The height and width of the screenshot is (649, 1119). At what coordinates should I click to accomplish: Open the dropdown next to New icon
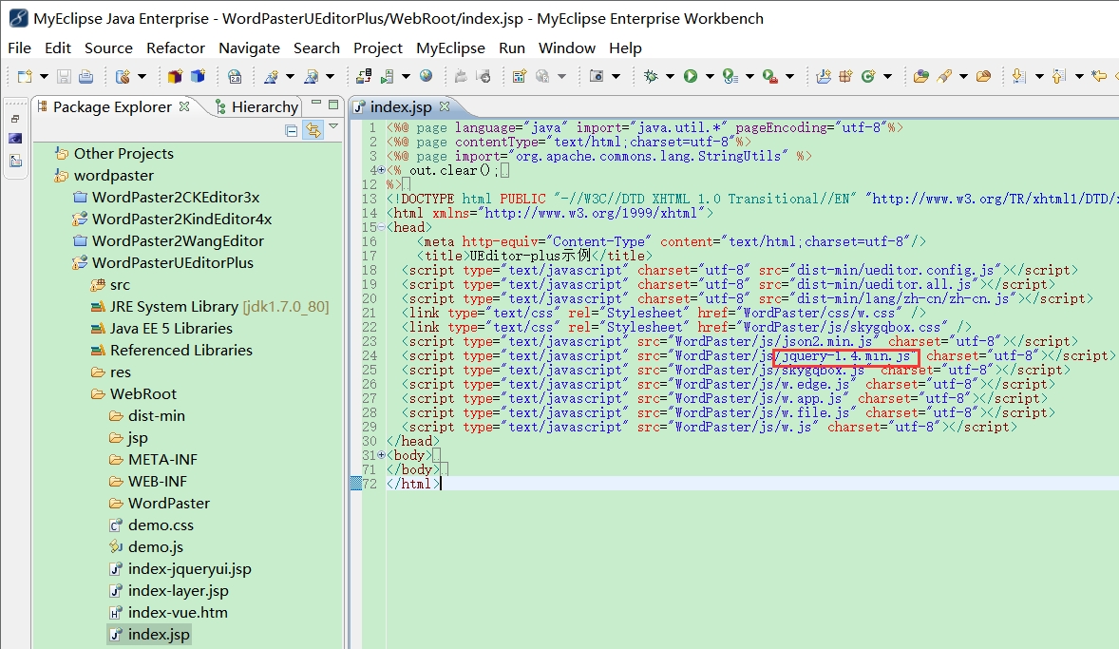click(44, 76)
